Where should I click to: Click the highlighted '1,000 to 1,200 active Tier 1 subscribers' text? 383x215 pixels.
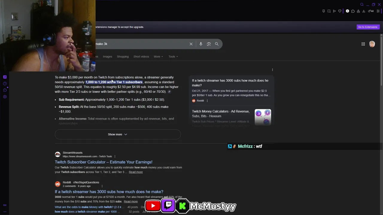pos(114,82)
